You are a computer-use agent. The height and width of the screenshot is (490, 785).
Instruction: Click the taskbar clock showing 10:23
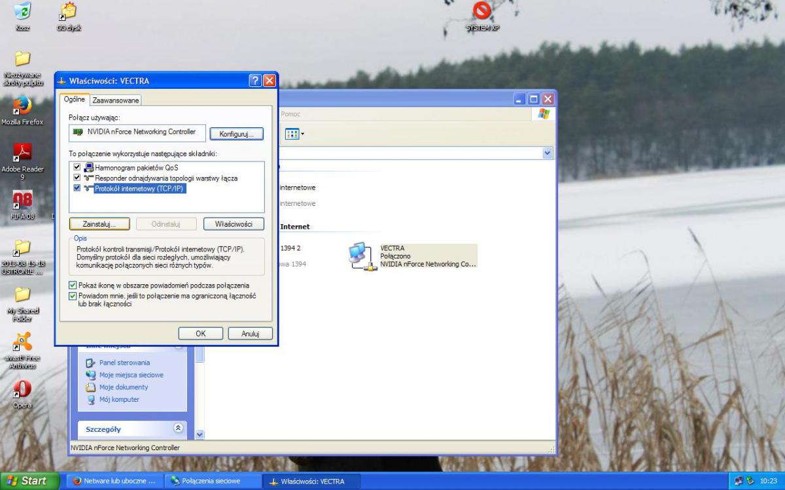pyautogui.click(x=769, y=481)
